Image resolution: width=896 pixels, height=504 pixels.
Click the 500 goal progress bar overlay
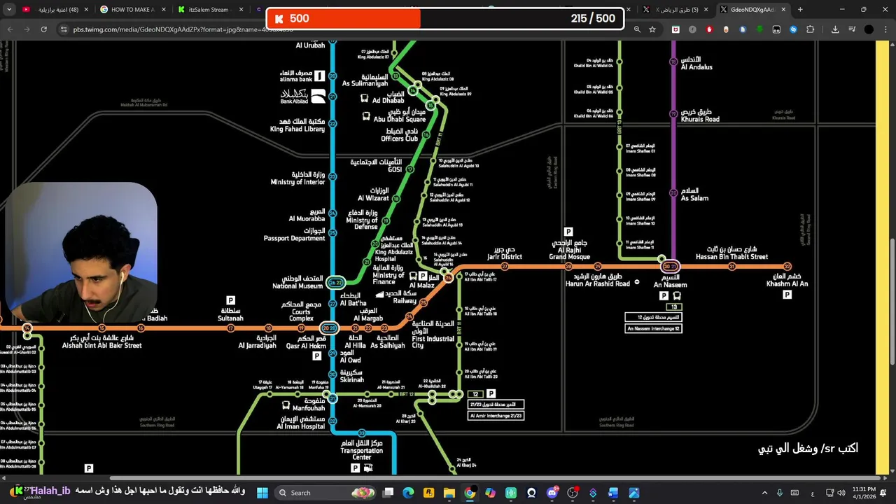[x=444, y=18]
